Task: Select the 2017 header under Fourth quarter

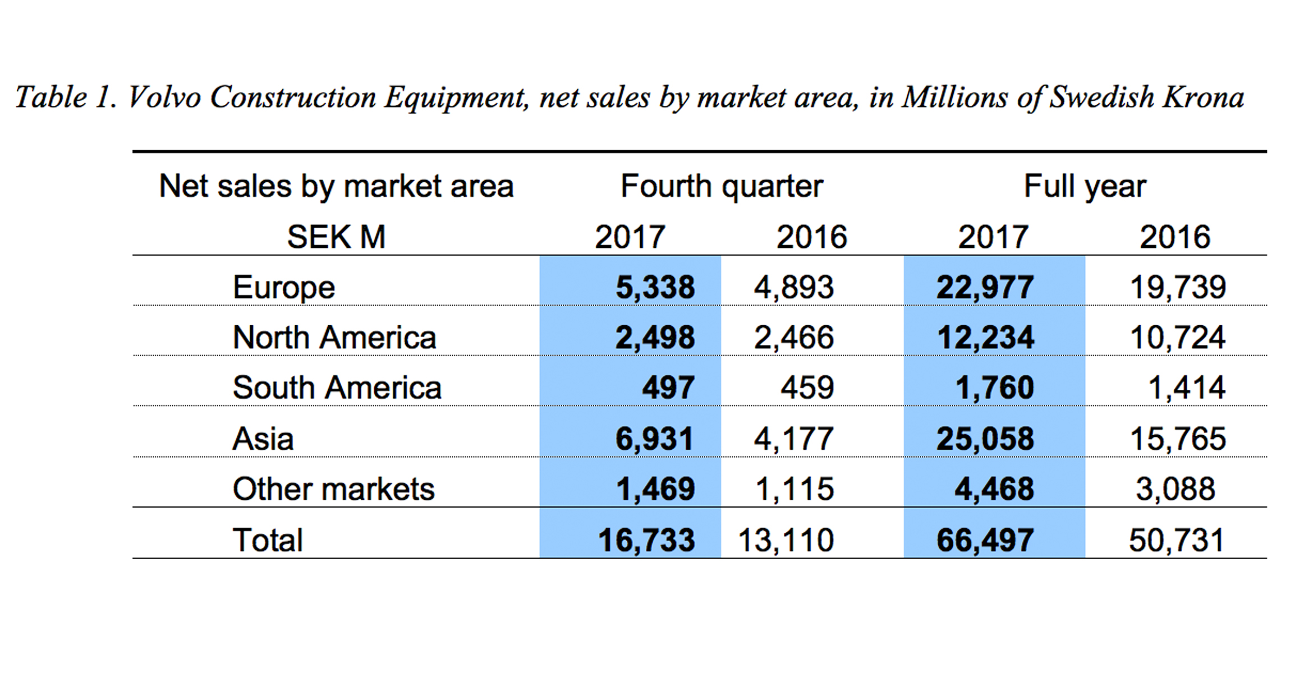Action: point(630,236)
